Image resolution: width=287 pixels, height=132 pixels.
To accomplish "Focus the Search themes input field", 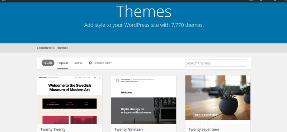I will (216, 63).
